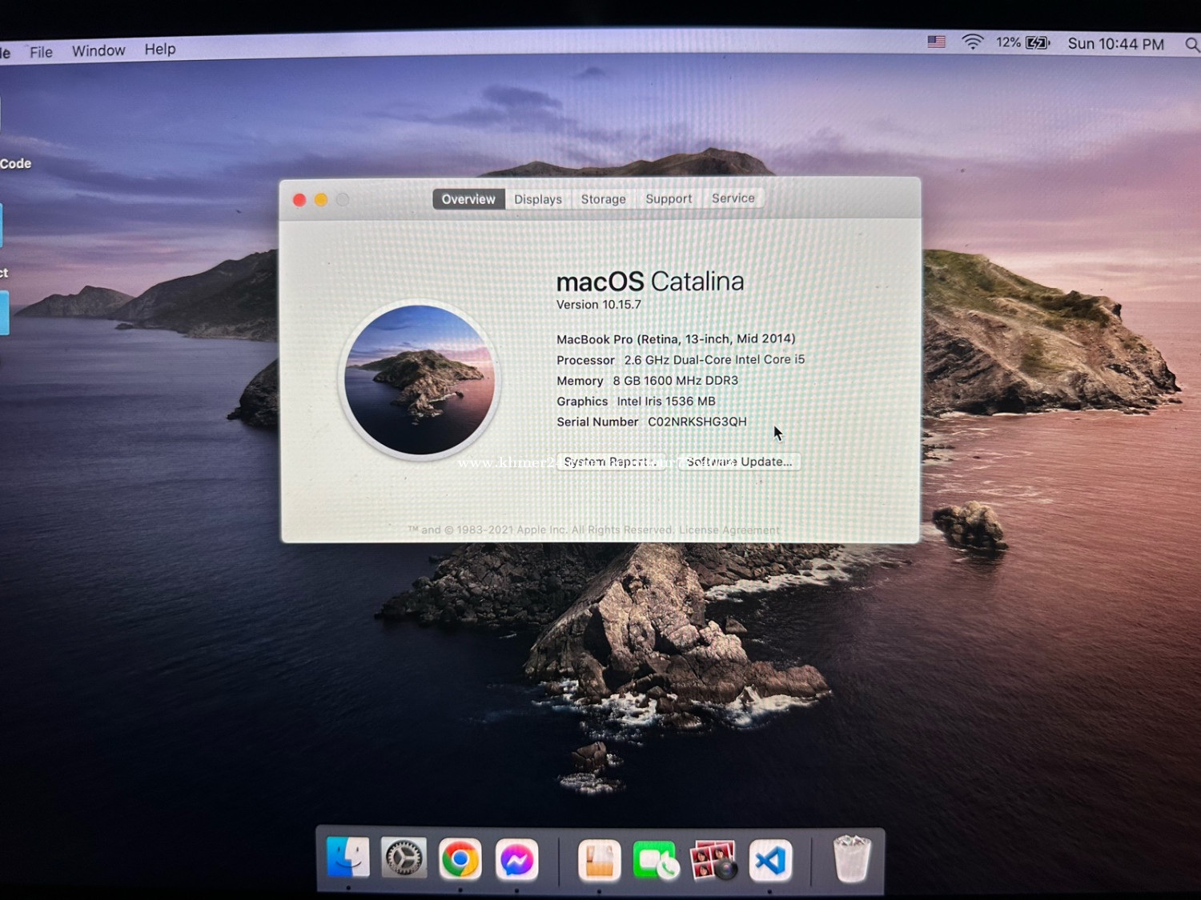Switch to the Displays tab

coord(538,199)
